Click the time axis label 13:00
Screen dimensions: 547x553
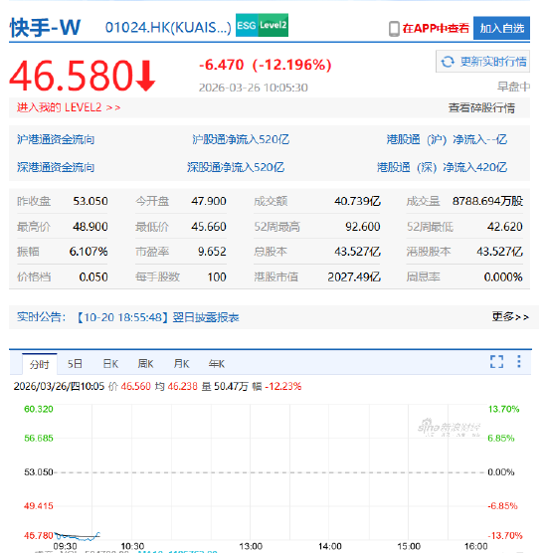[251, 546]
